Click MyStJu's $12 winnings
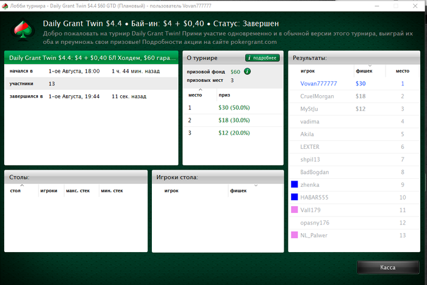Viewport: 427px width, 285px height. [361, 109]
